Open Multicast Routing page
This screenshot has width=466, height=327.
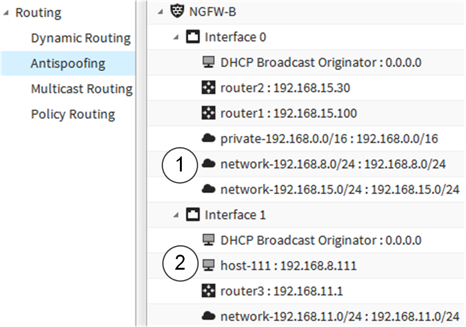tap(82, 89)
